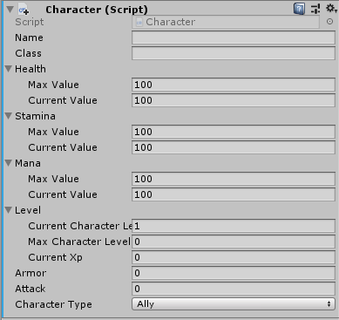Click the Attack value field

tap(234, 289)
